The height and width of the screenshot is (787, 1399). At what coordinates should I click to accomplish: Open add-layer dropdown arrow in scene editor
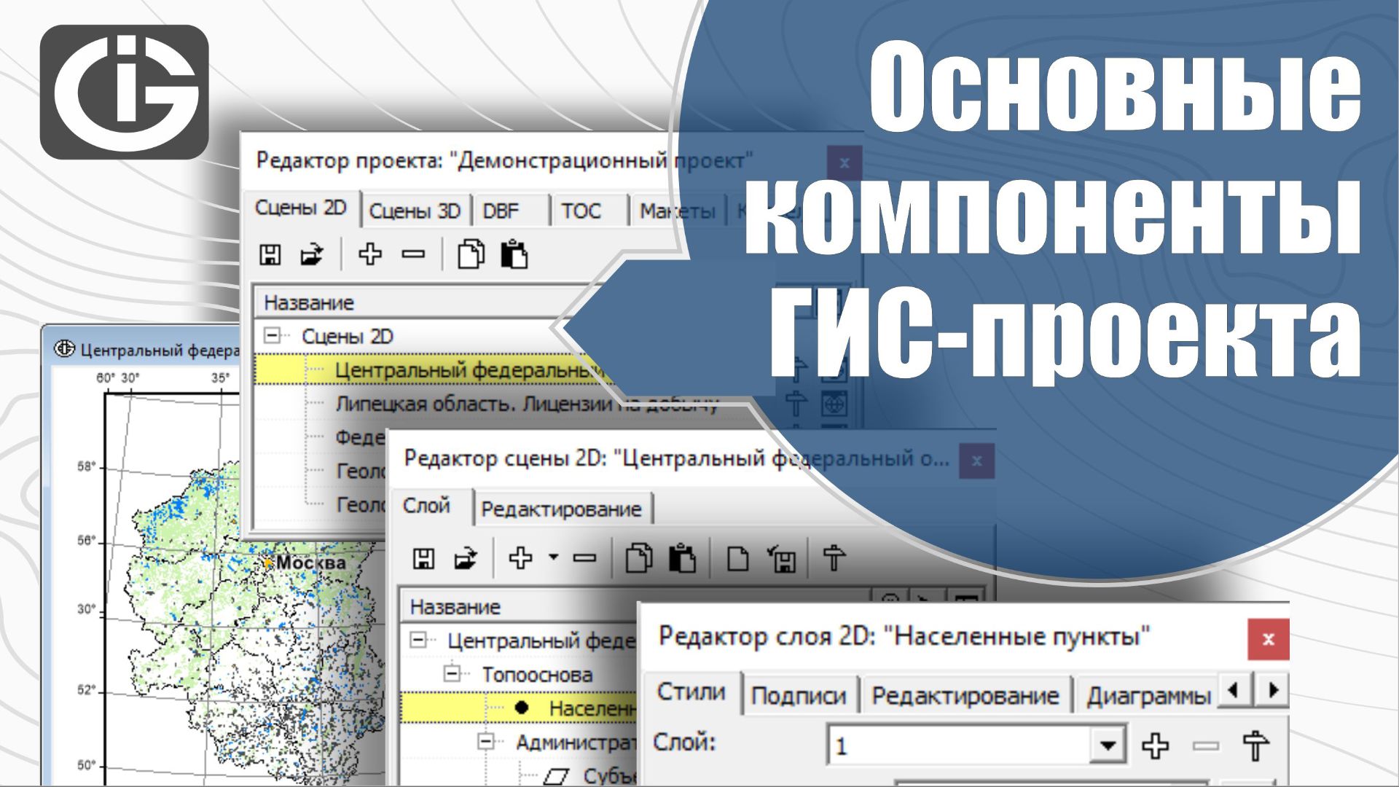pyautogui.click(x=554, y=557)
